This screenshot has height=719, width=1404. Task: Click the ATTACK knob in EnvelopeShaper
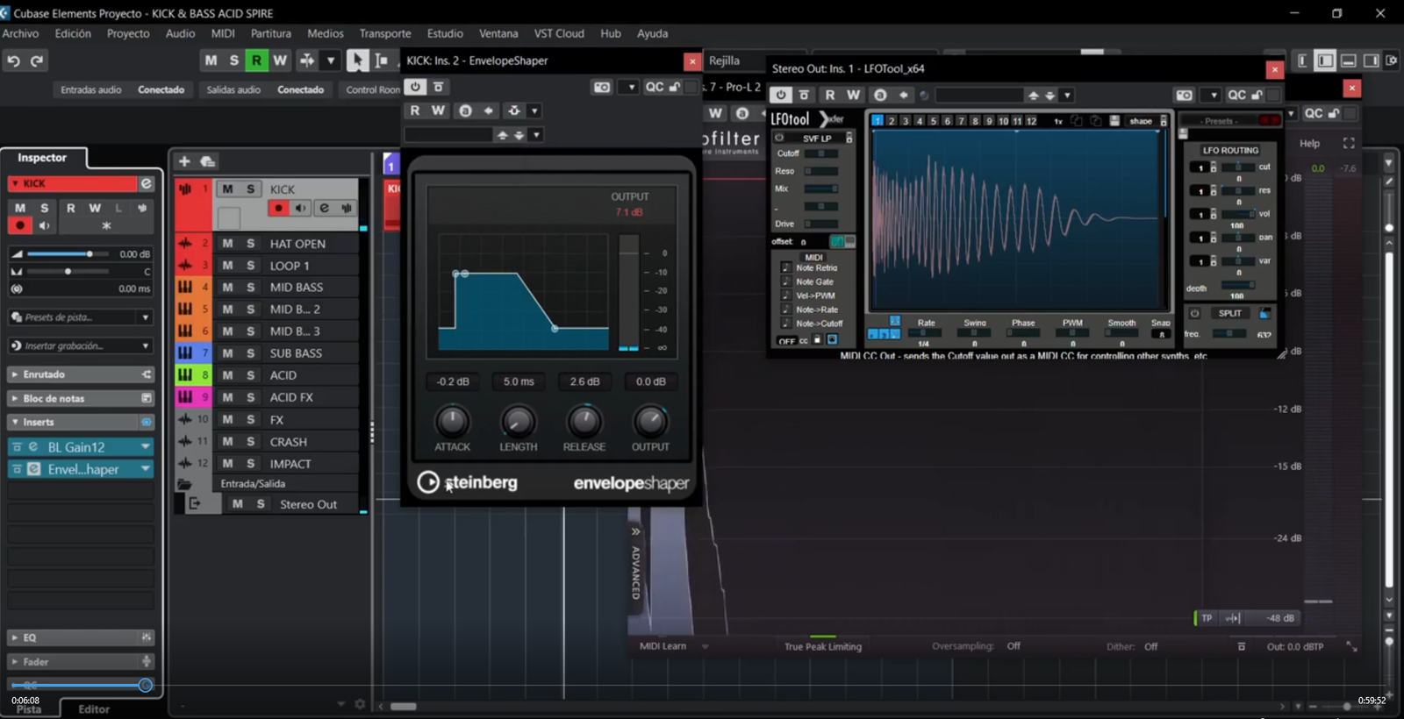(452, 422)
